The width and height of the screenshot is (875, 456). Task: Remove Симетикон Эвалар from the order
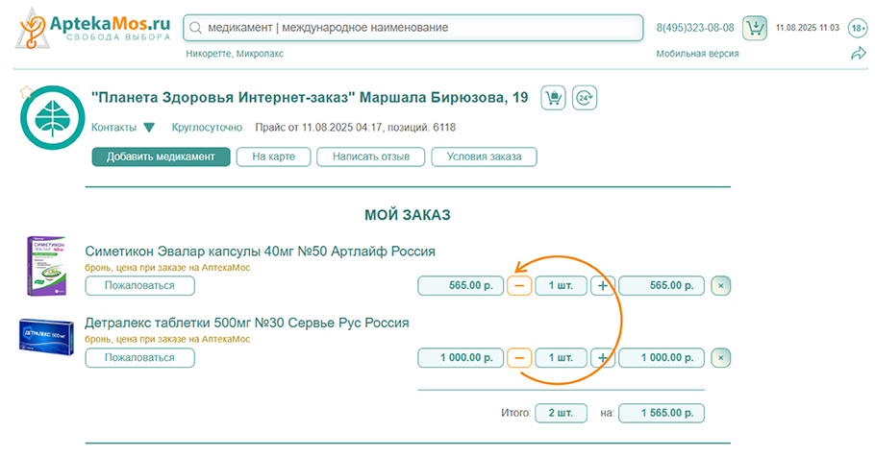pos(721,285)
